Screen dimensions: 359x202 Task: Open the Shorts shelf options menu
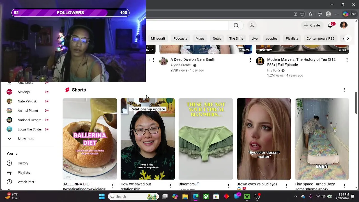click(344, 90)
